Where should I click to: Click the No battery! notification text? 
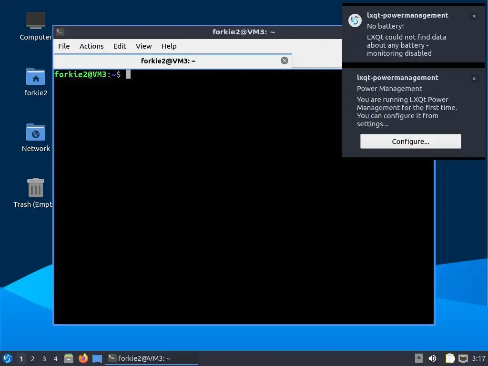pos(385,26)
